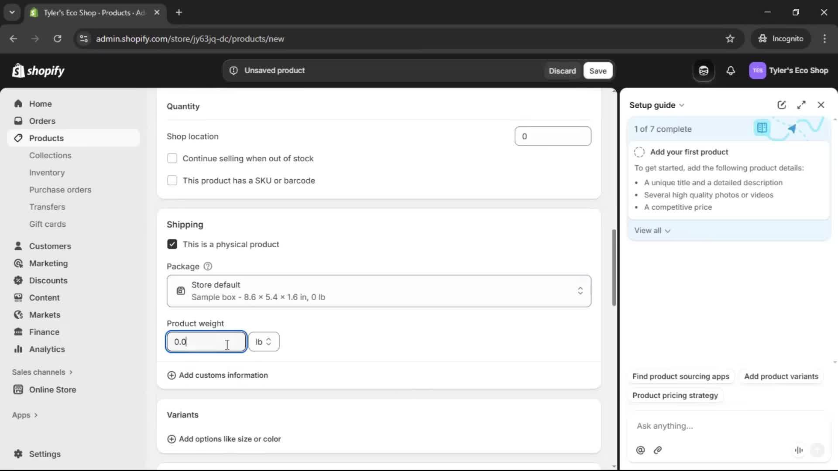Collapse the Setup guide dropdown
Screen dimensions: 838x471
(683, 105)
